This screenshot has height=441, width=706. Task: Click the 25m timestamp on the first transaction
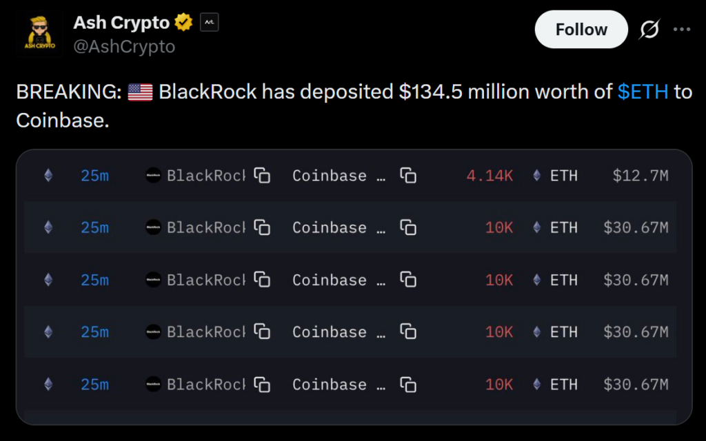[94, 176]
